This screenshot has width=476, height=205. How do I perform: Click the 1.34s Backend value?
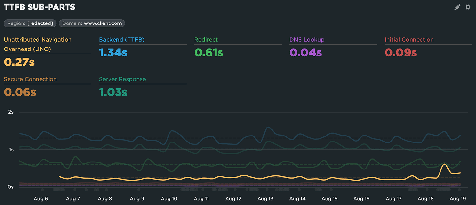113,52
